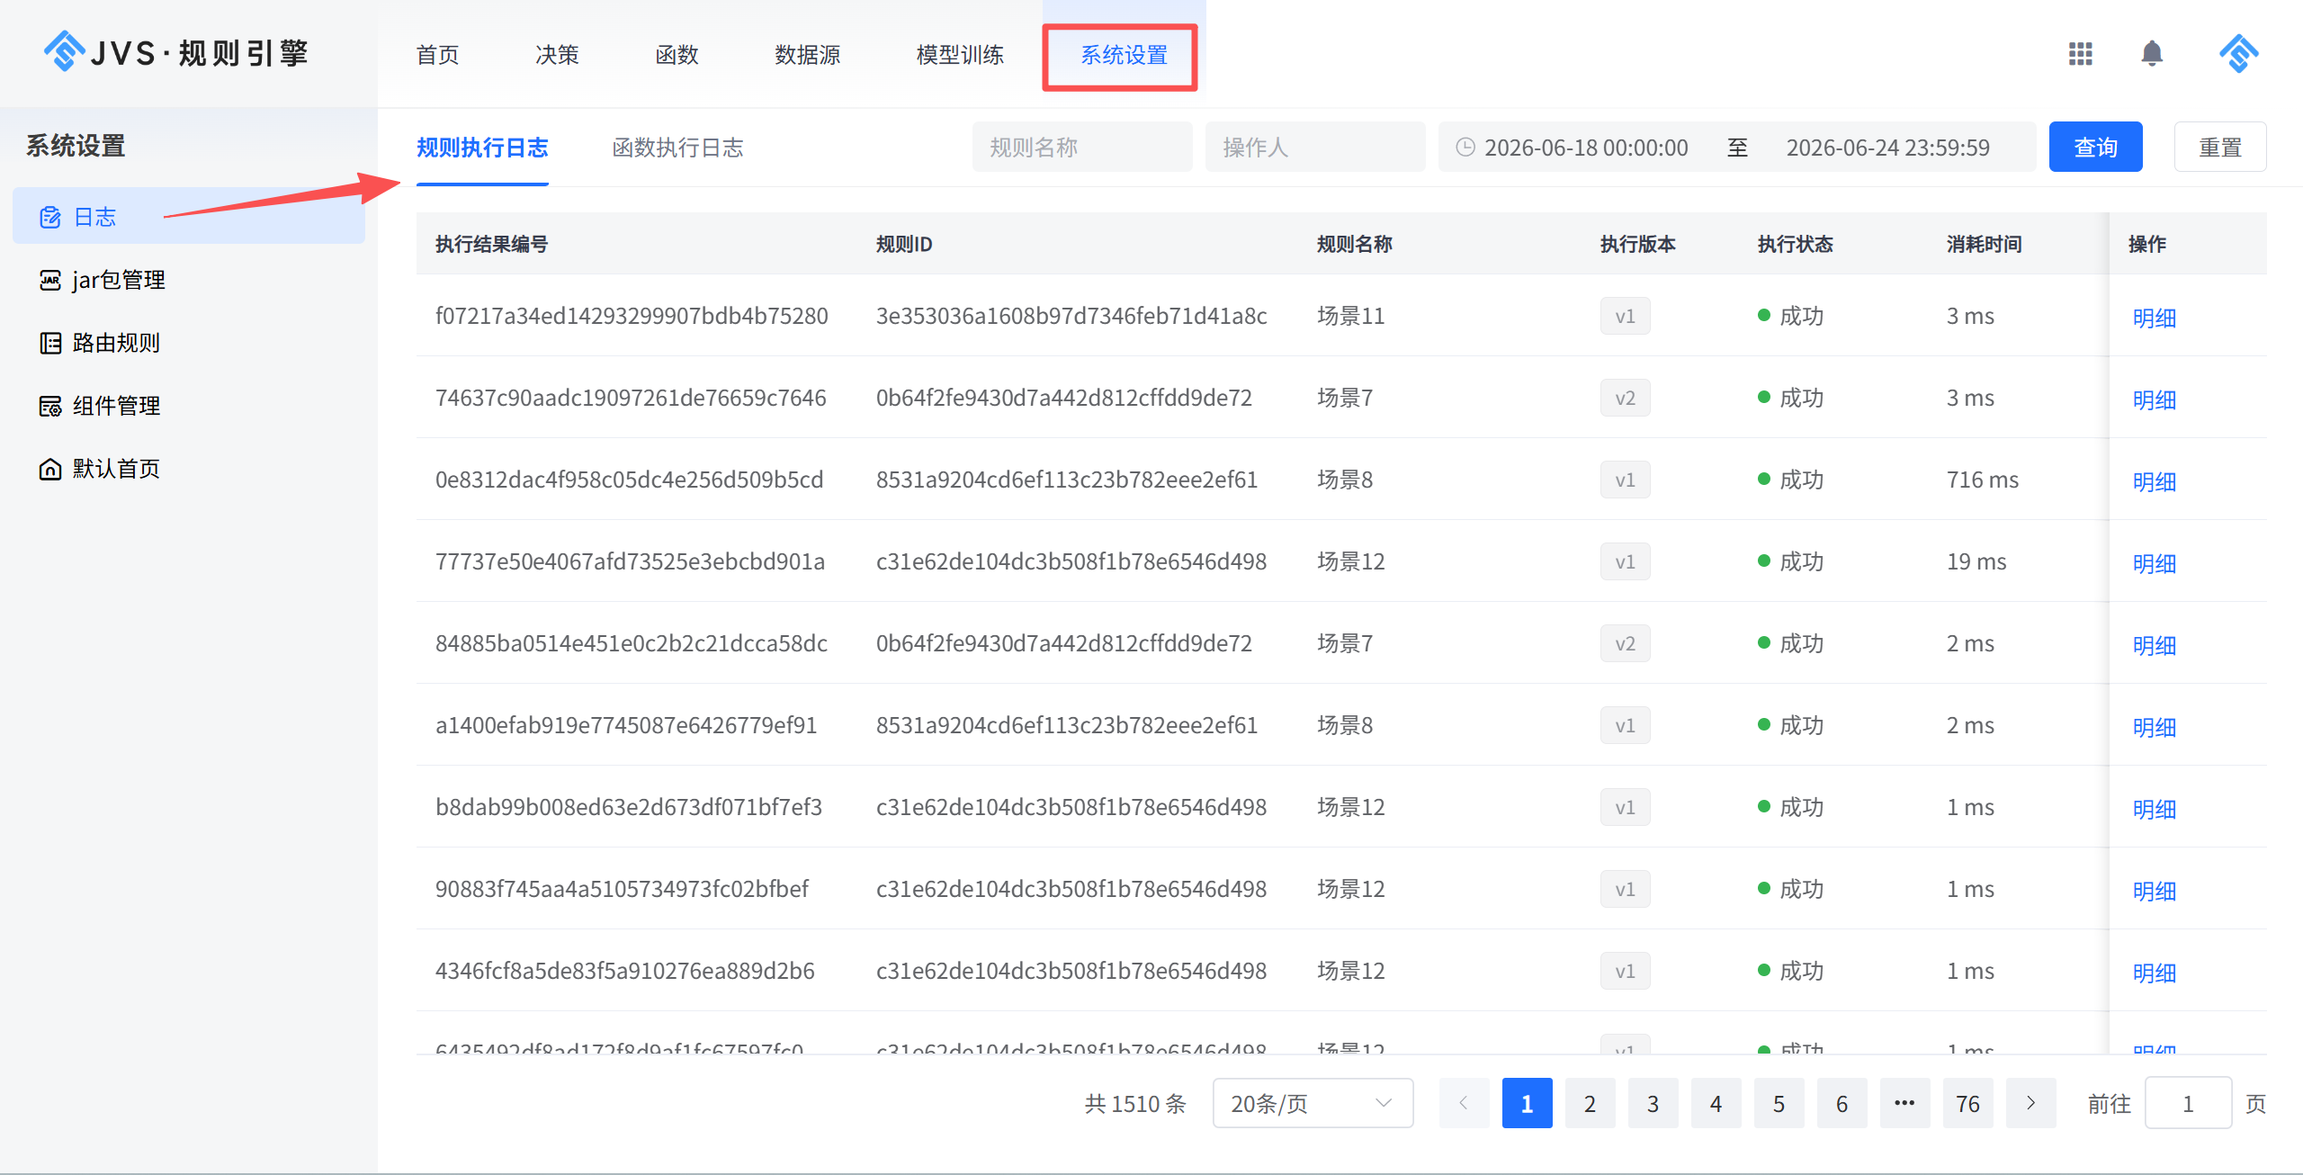
Task: Open the 数据源 top menu
Action: [808, 55]
